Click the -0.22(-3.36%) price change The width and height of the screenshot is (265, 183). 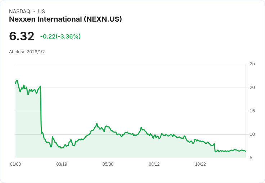click(x=60, y=36)
